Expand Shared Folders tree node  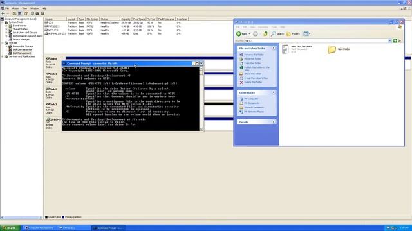click(6, 29)
